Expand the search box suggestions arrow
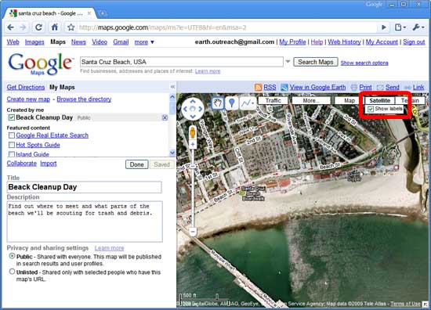The width and height of the screenshot is (431, 310). click(x=288, y=62)
